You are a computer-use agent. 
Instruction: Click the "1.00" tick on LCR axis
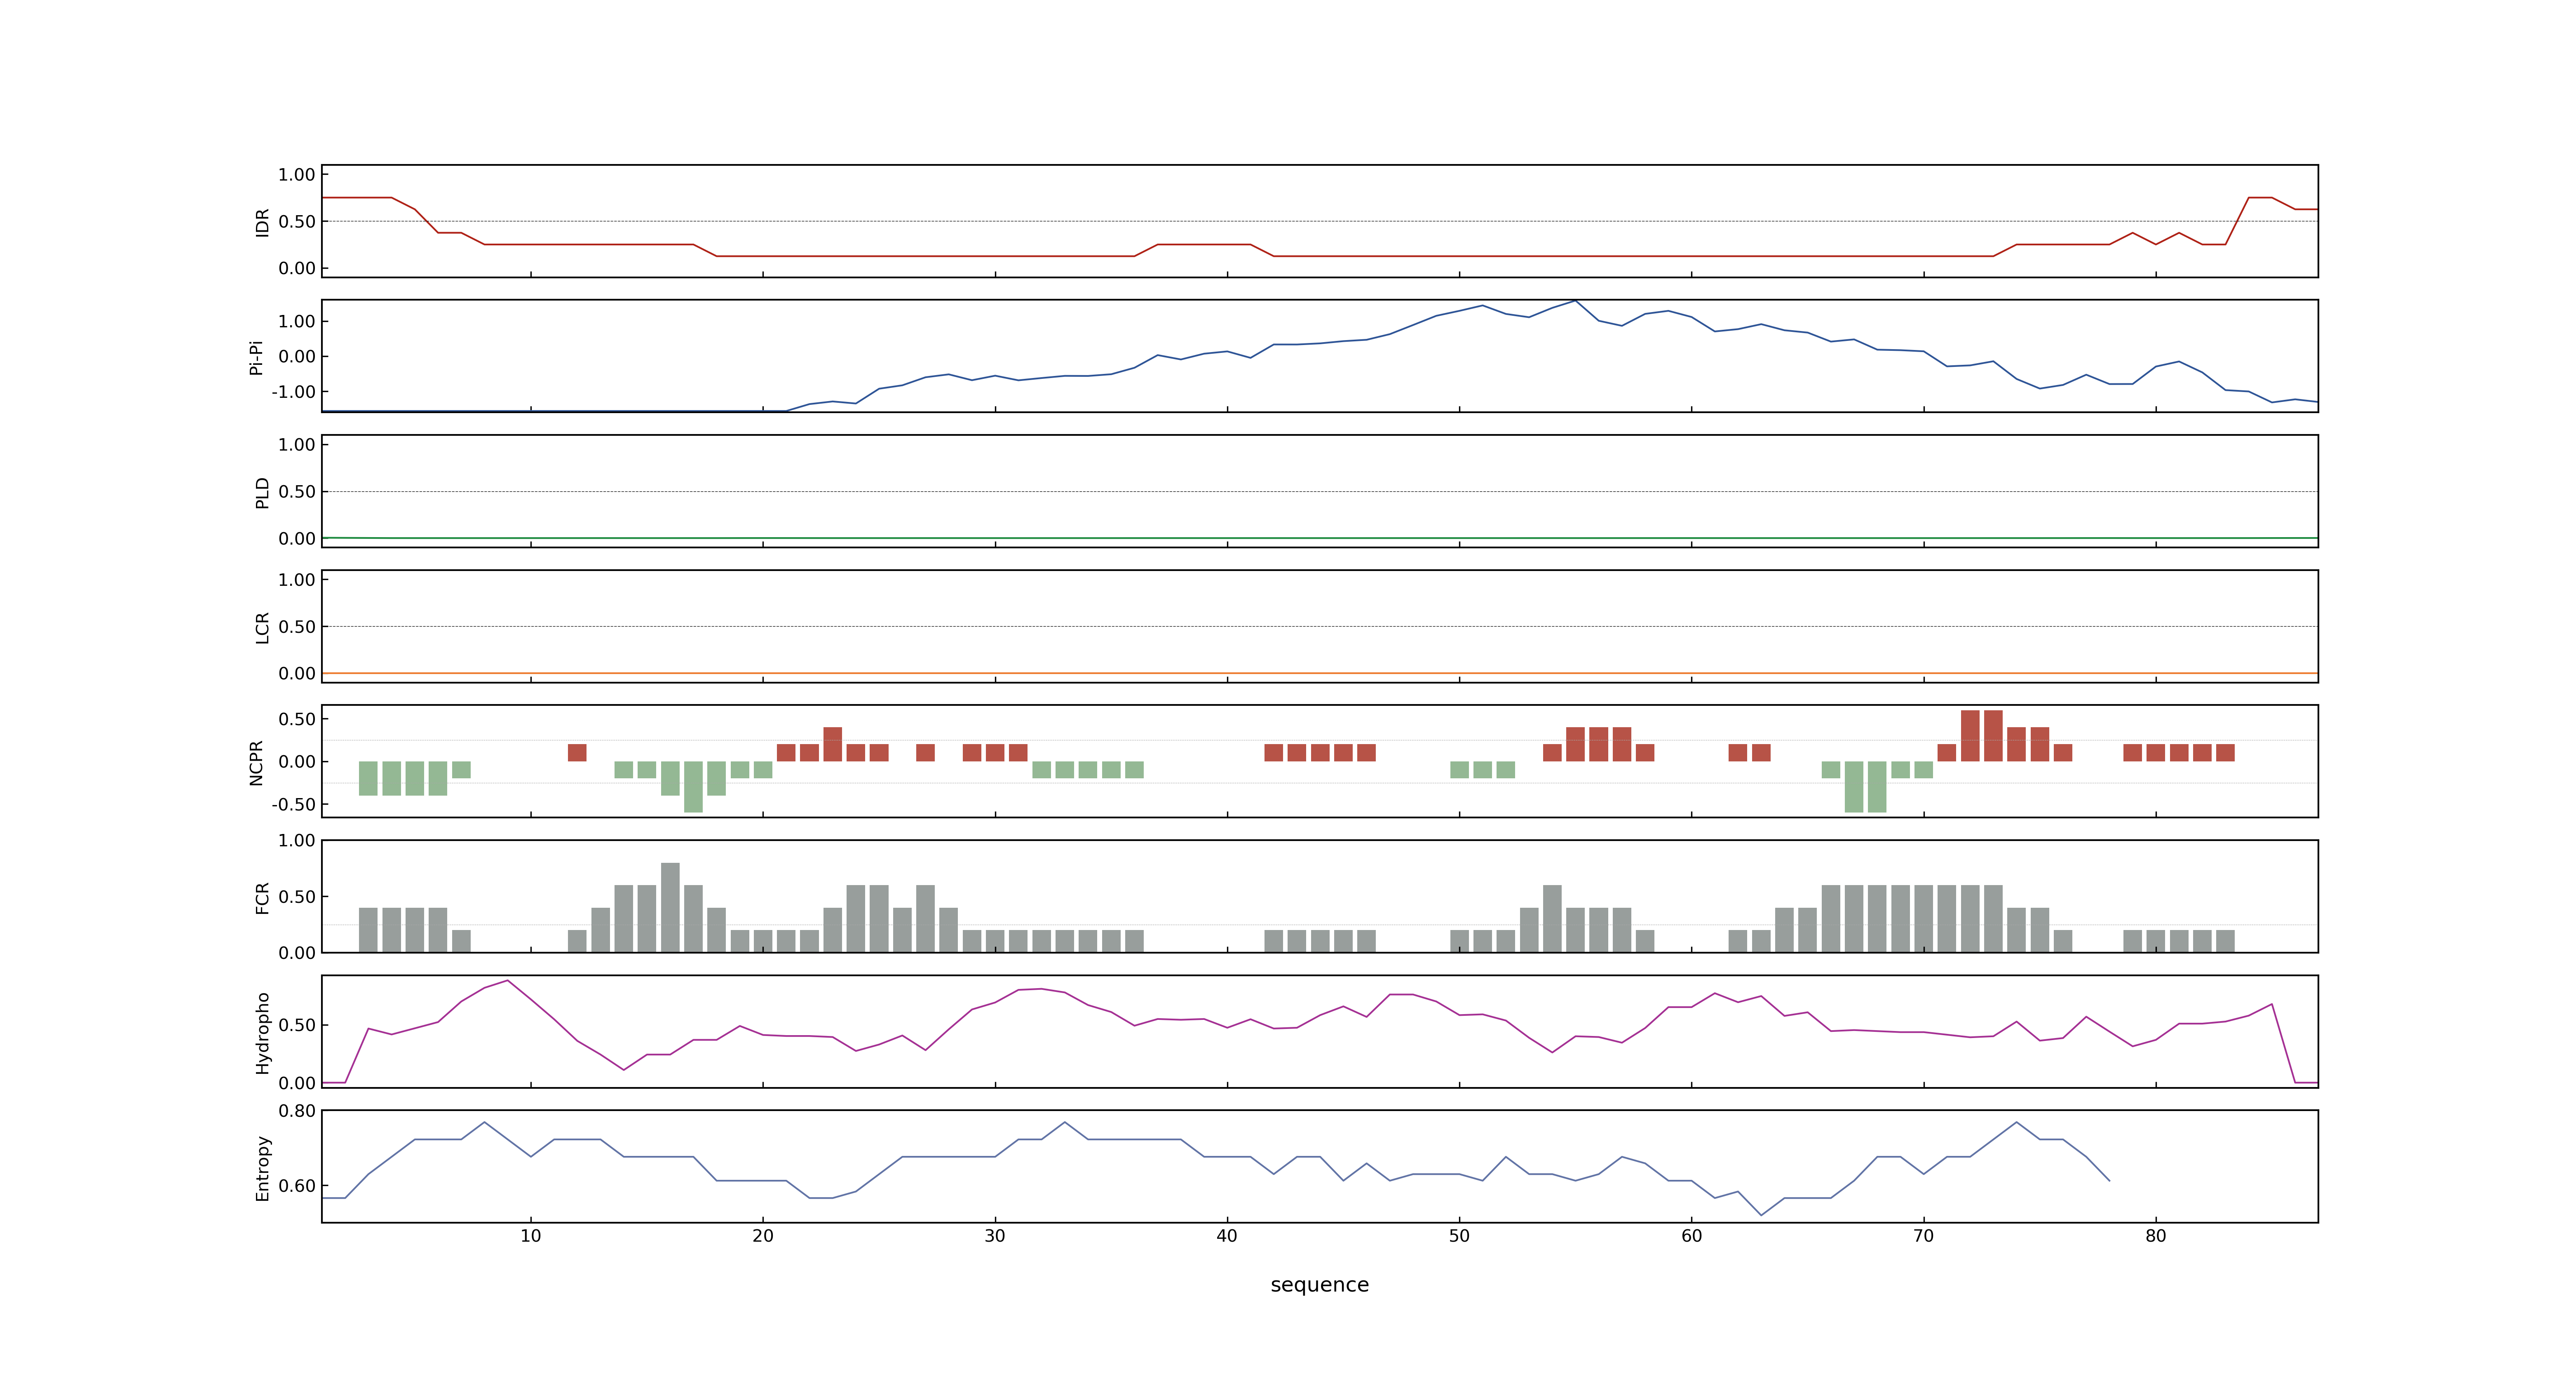tap(297, 580)
